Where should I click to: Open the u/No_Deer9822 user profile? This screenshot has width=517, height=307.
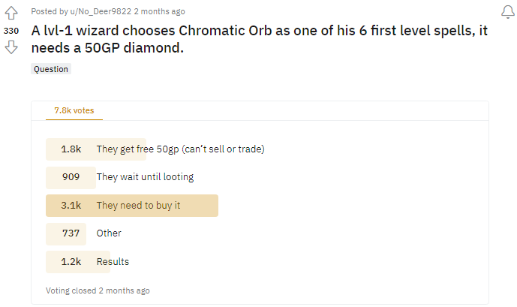98,11
